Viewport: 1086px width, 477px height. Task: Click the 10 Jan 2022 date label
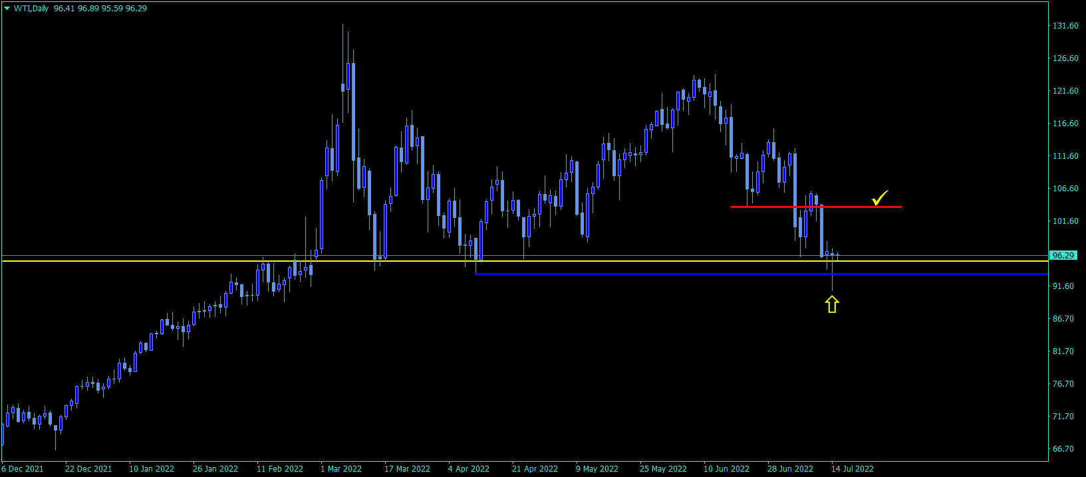(152, 469)
